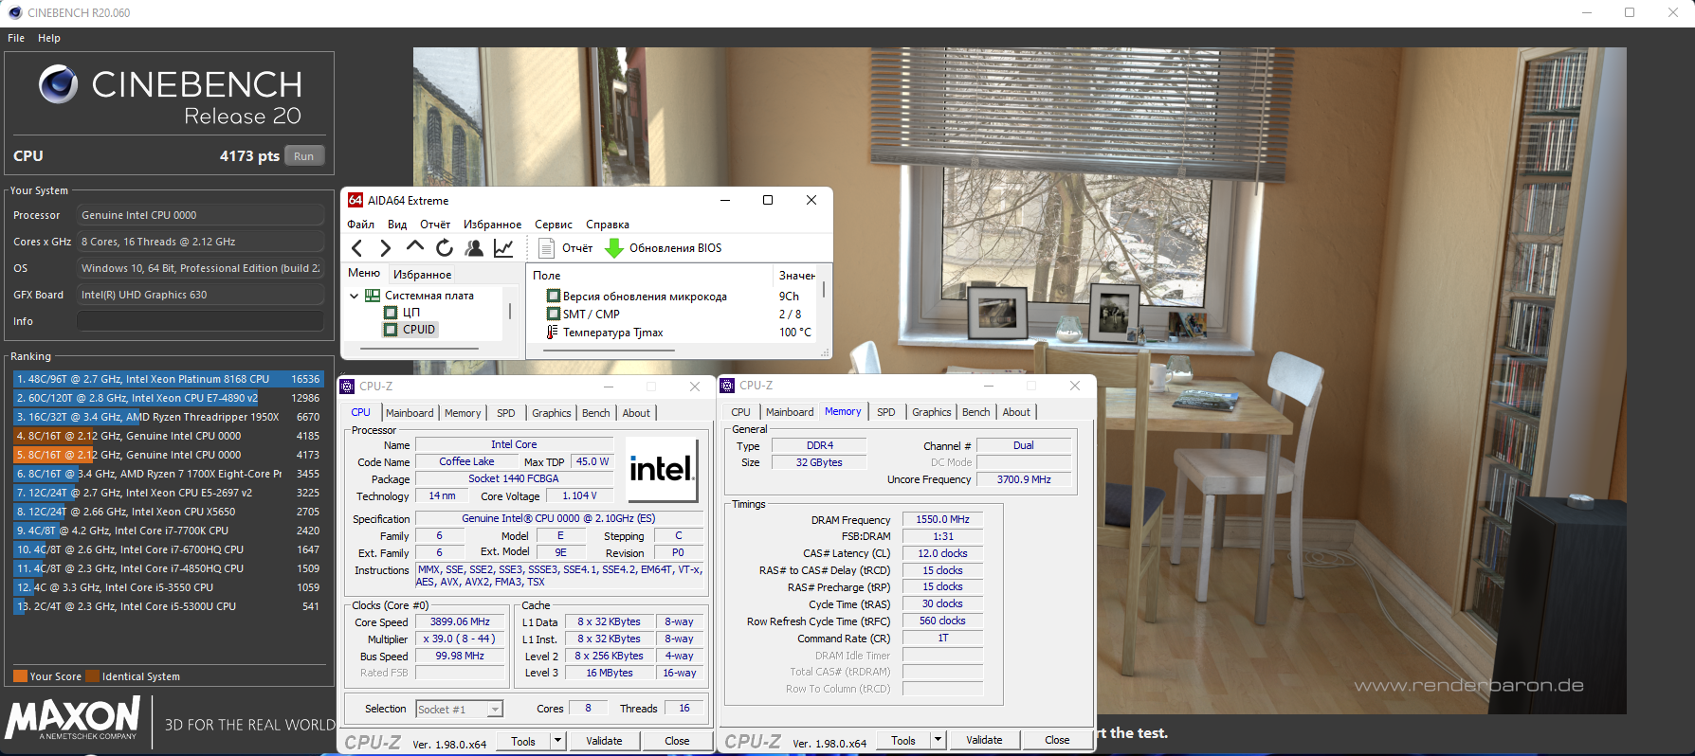Open Bench tab in CPU-Z CPU window
1695x756 pixels.
point(595,413)
